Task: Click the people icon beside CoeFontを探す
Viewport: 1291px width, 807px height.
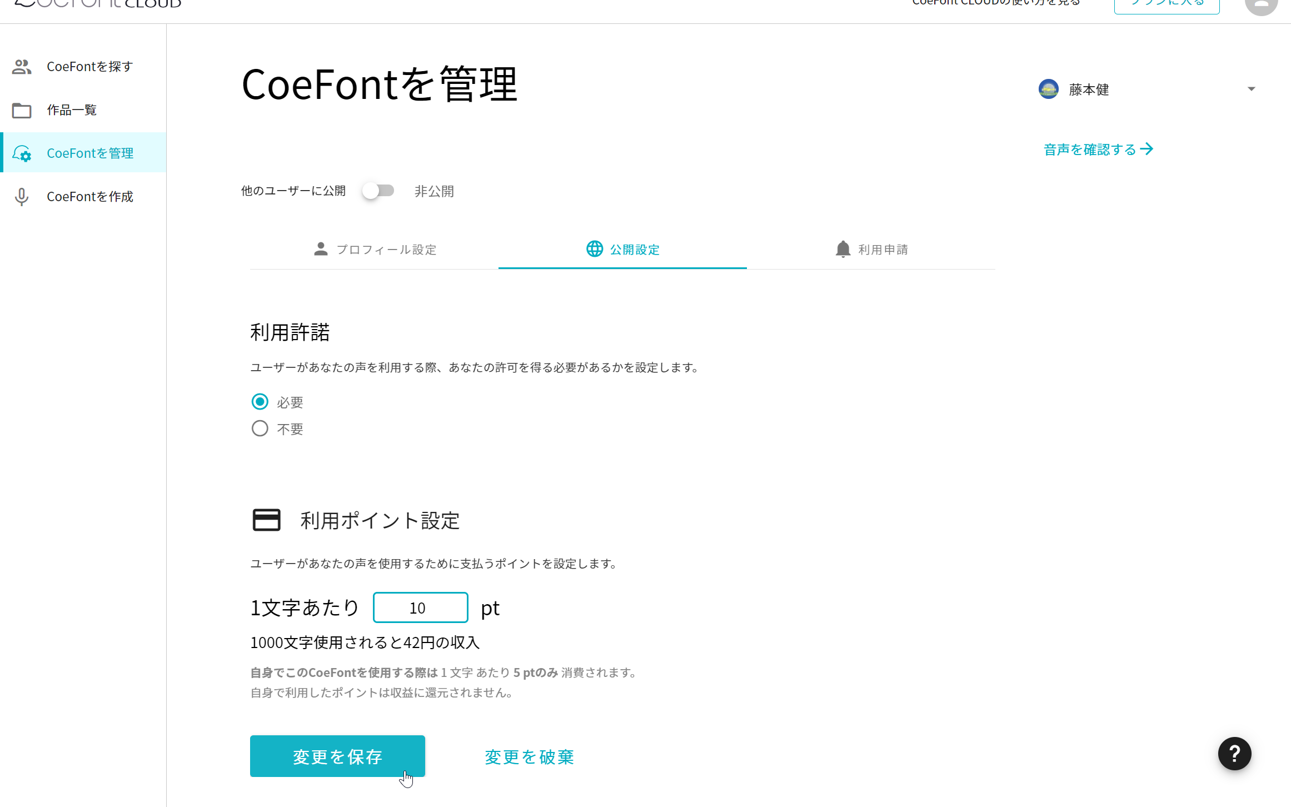Action: pyautogui.click(x=22, y=67)
